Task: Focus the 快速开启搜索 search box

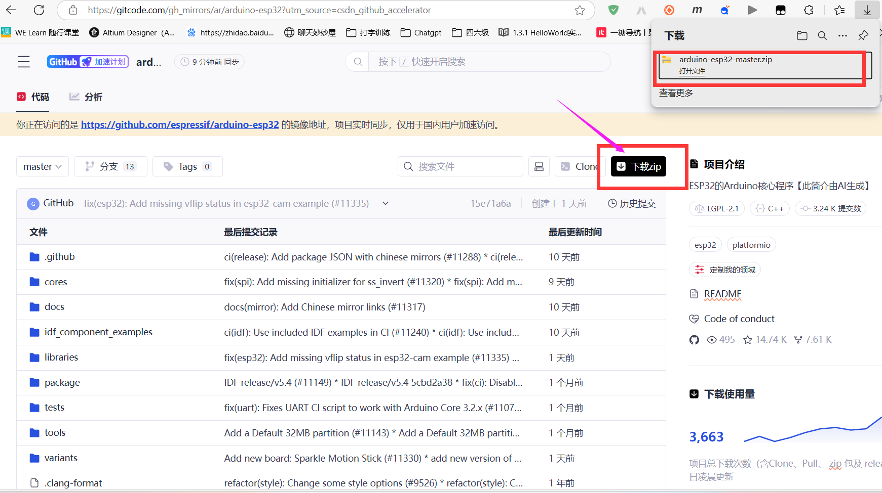Action: (478, 62)
